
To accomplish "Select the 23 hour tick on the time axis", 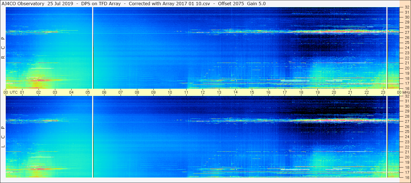I will point(383,92).
